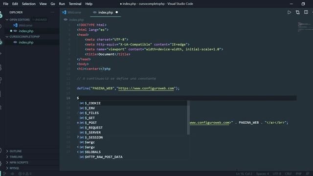Click the comment about defining a constant

click(116, 79)
